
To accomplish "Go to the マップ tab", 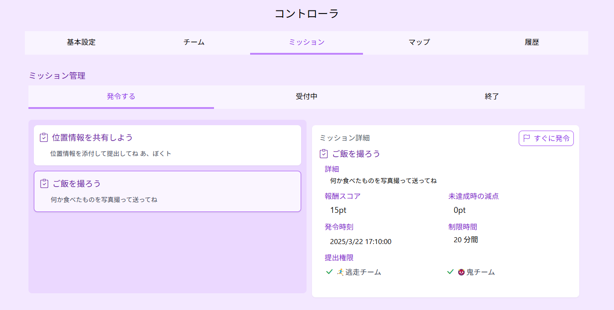I will click(419, 42).
